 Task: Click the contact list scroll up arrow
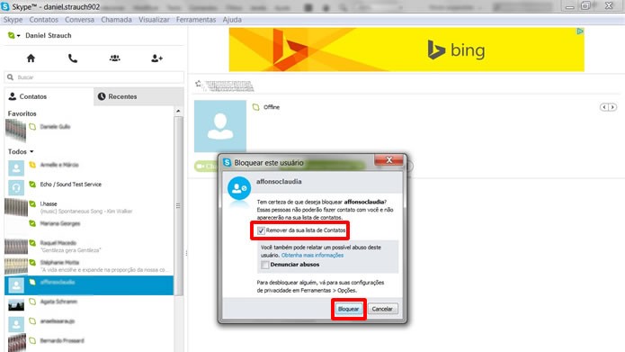pos(178,111)
